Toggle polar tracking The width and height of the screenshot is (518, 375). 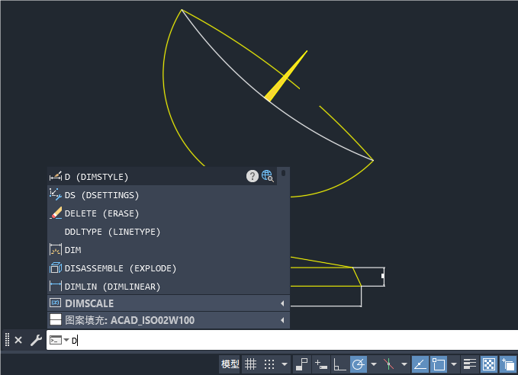coord(358,364)
